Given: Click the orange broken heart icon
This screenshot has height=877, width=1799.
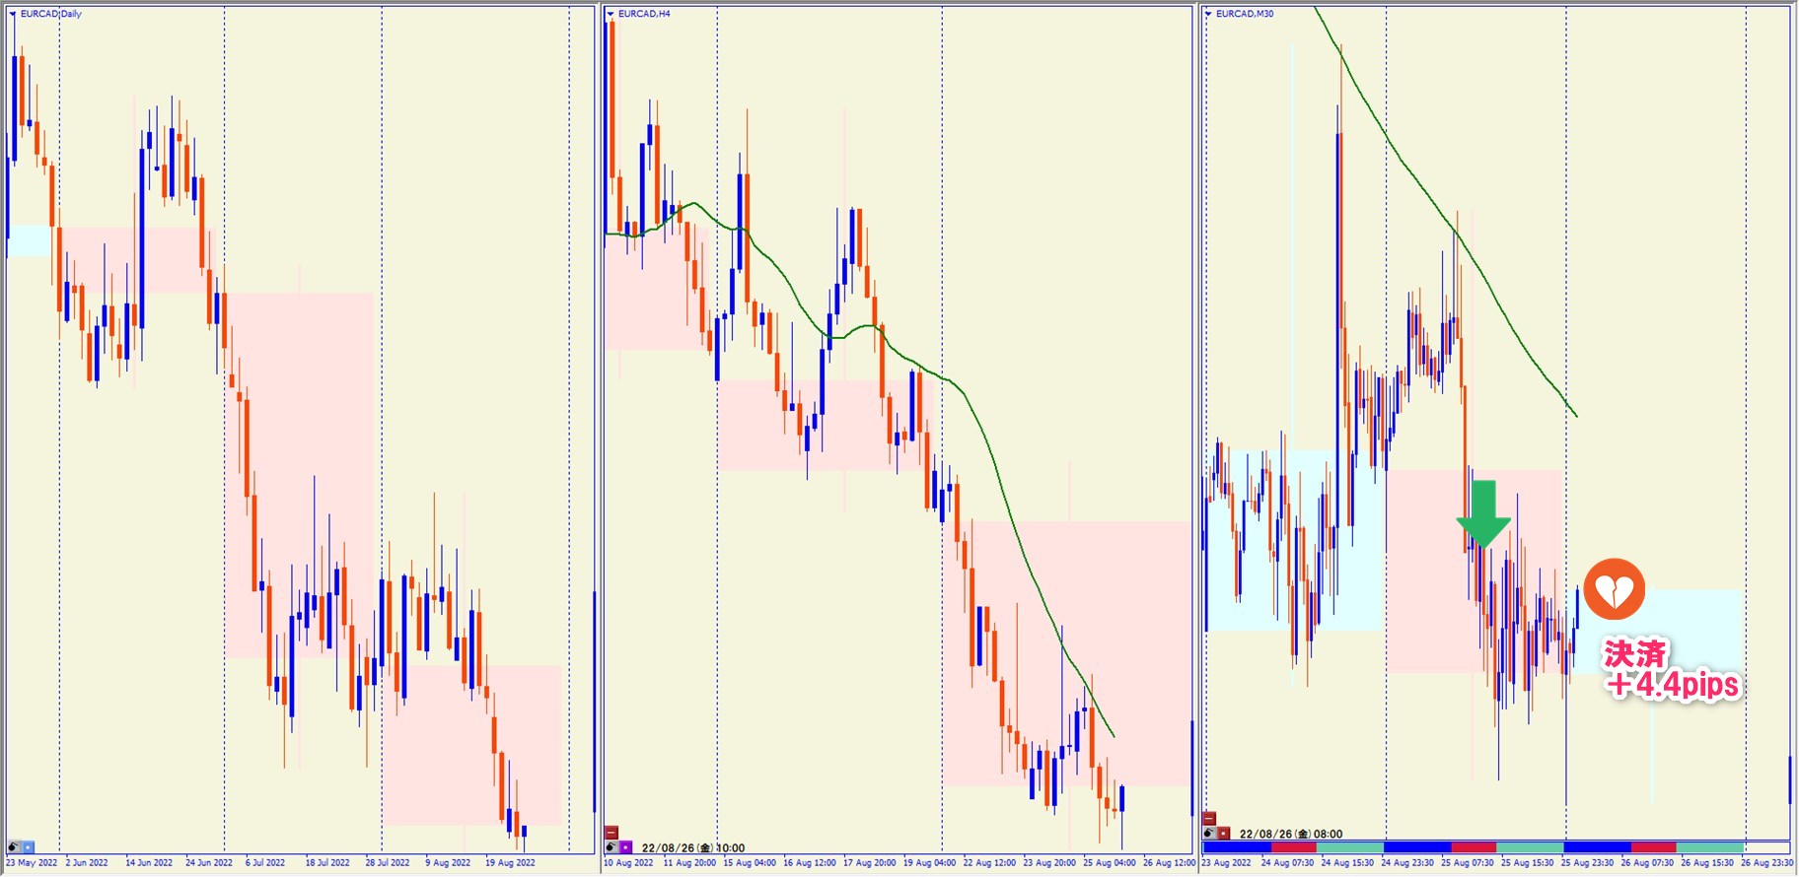Looking at the screenshot, I should (1614, 589).
